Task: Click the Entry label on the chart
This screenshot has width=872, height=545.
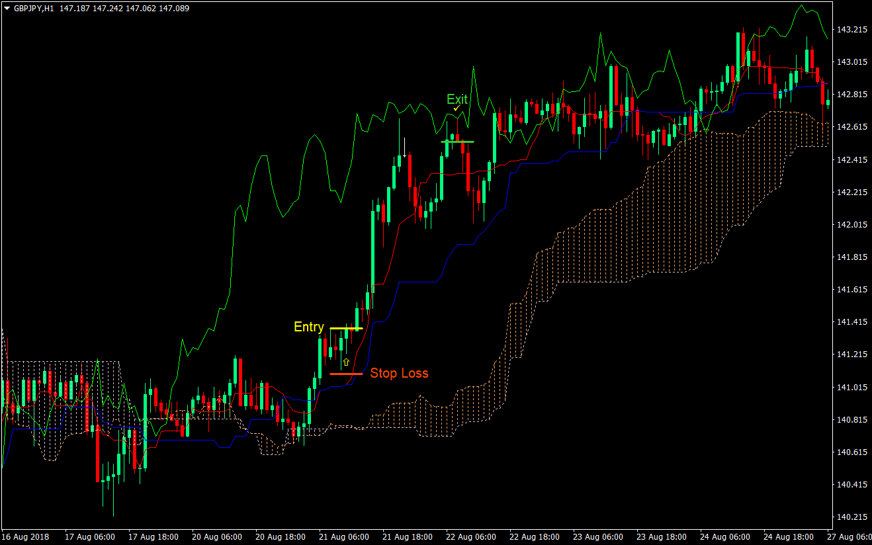Action: point(308,327)
